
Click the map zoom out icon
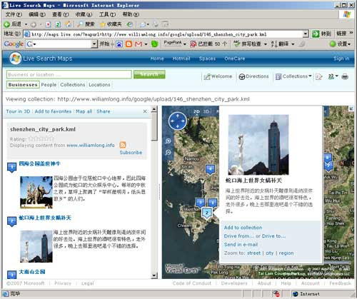point(169,152)
